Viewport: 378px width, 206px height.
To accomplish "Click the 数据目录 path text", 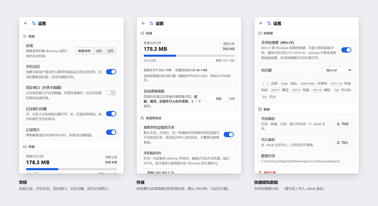I will point(300,161).
